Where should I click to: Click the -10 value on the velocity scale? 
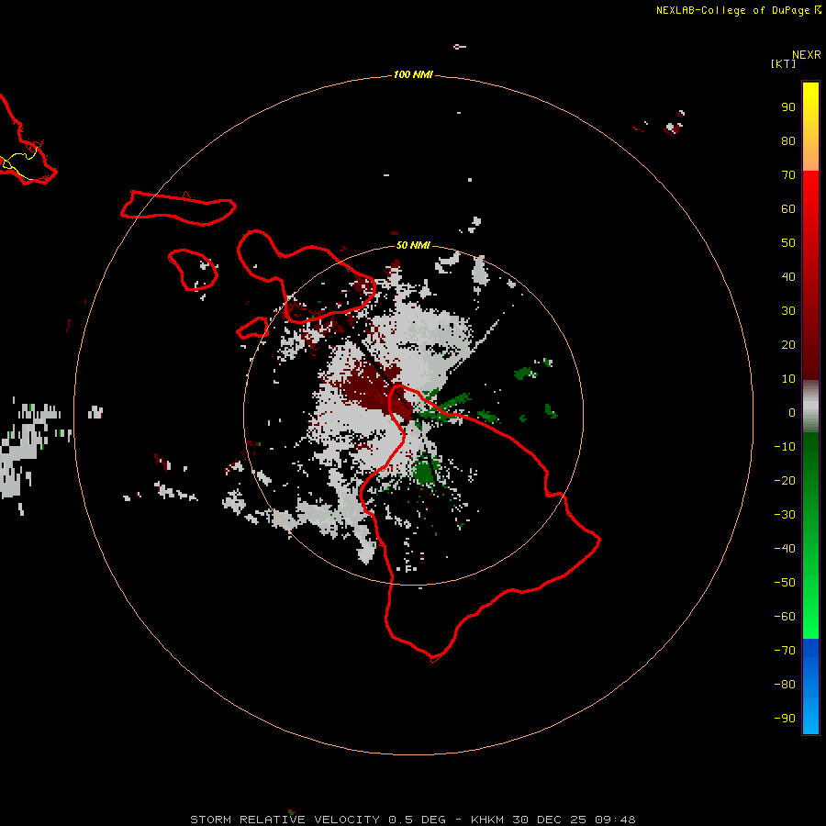click(785, 447)
